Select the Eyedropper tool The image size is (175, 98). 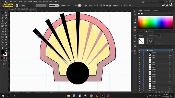(2, 40)
